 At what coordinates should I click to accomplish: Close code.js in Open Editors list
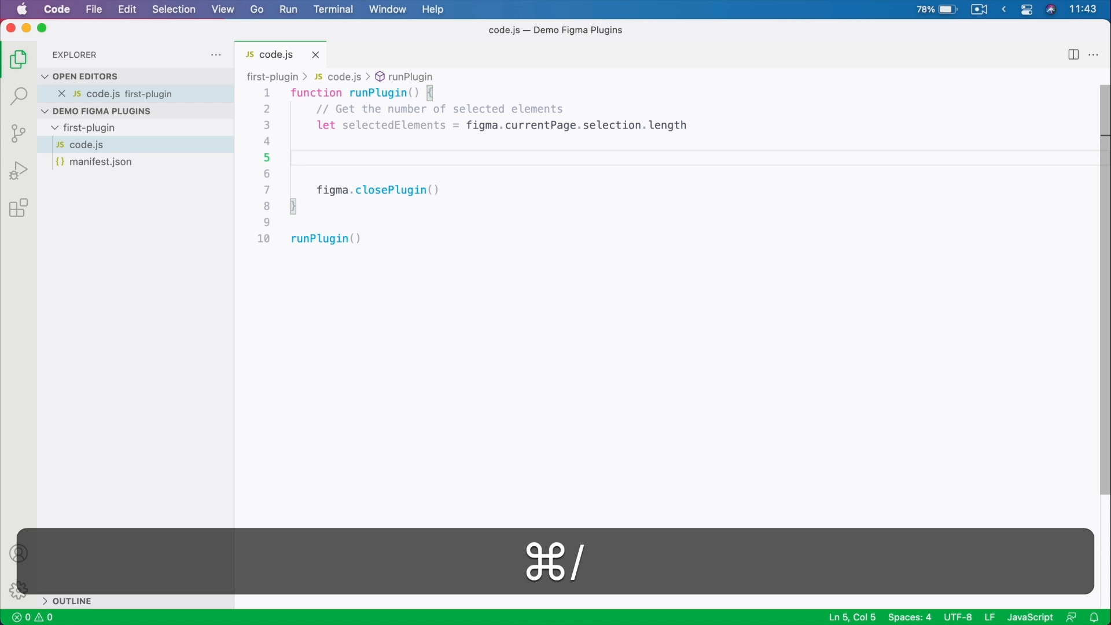pyautogui.click(x=62, y=94)
